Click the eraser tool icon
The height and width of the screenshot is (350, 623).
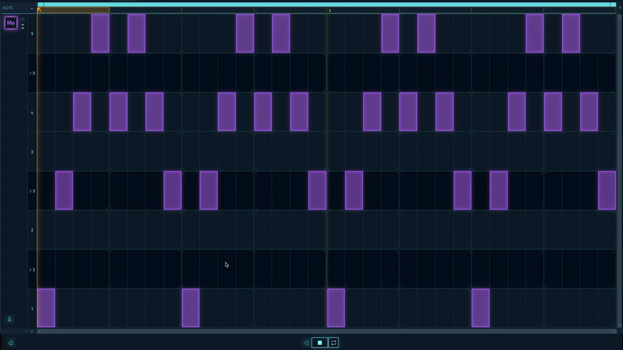tap(11, 342)
